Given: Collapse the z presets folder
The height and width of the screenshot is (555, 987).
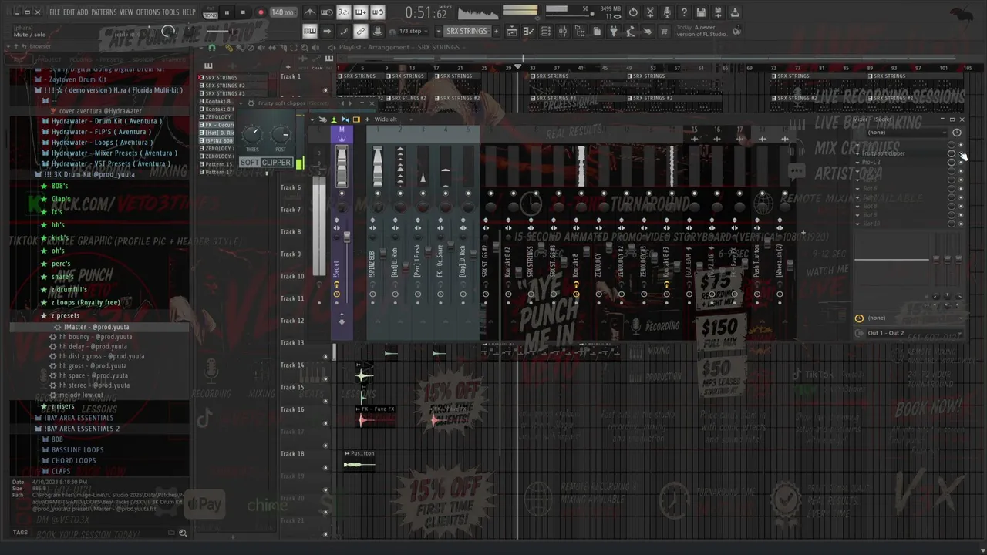Looking at the screenshot, I should click(65, 315).
